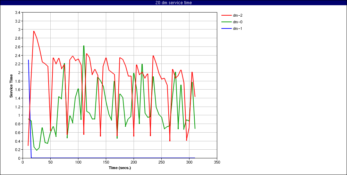
Task: Click the 'Service Time' y-axis label
Action: click(x=11, y=86)
